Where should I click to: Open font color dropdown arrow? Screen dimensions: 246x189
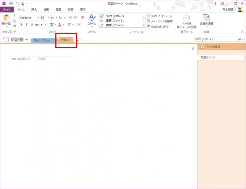pos(63,25)
